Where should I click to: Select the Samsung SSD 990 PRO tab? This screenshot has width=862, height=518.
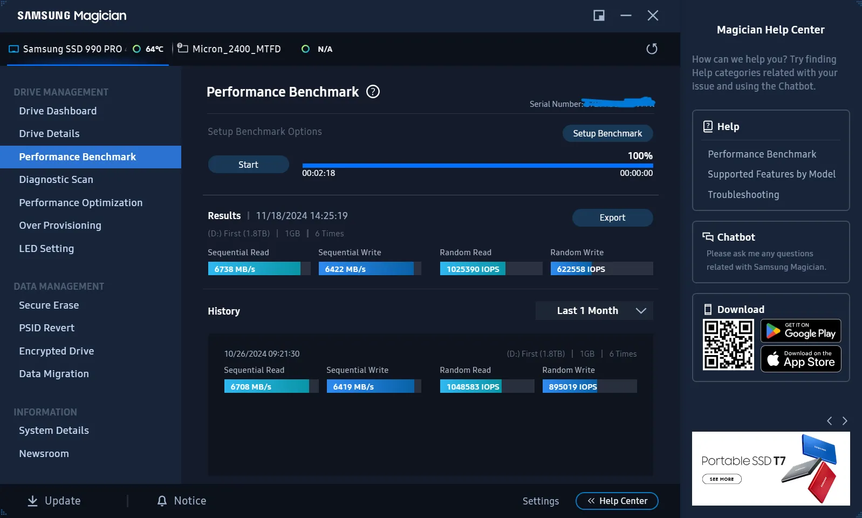(x=72, y=49)
